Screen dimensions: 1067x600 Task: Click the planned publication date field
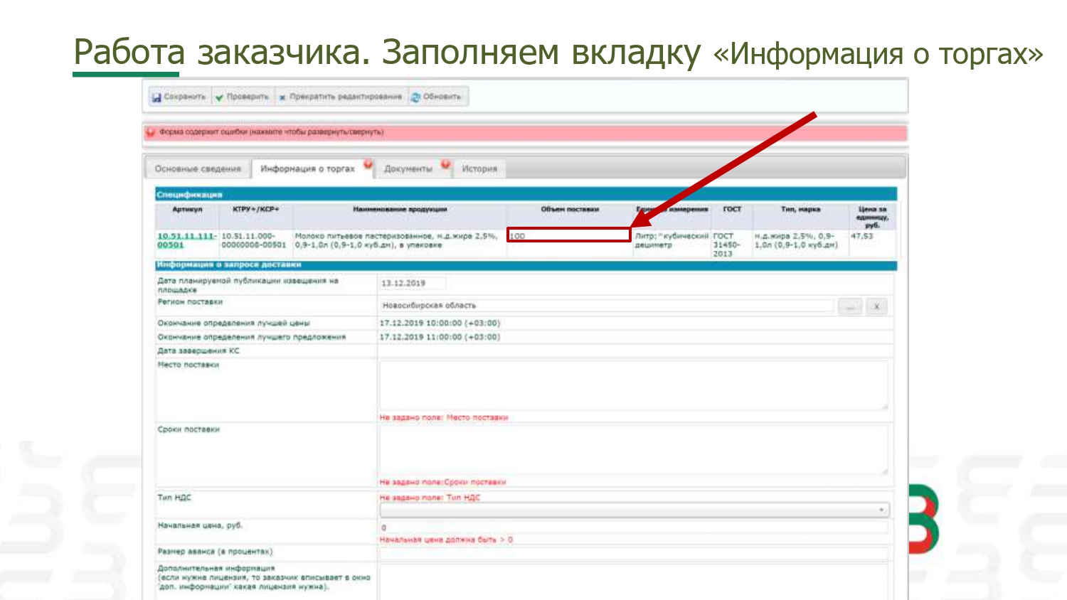tap(412, 283)
